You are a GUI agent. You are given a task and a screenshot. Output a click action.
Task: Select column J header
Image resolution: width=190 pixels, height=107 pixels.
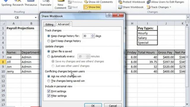166,23
